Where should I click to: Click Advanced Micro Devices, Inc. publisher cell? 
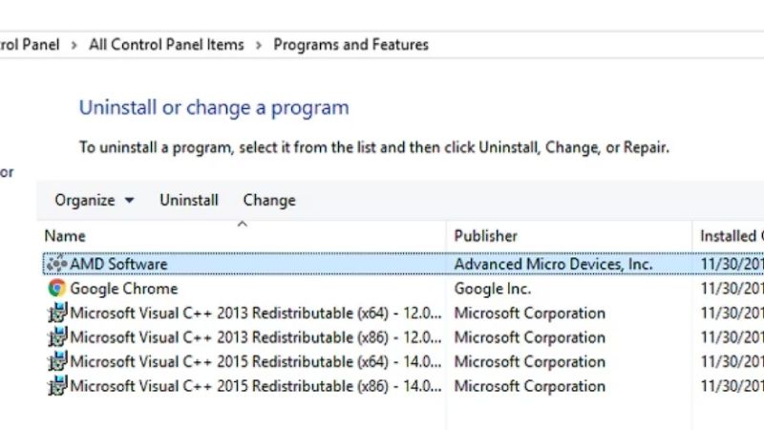(553, 264)
